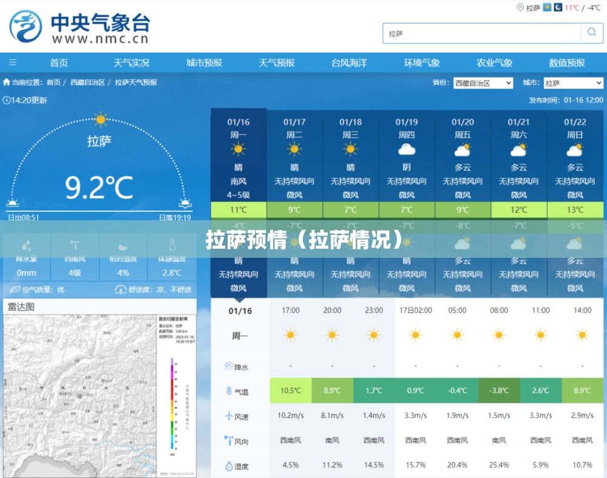Click the 风向 wind direction icon

click(x=229, y=441)
